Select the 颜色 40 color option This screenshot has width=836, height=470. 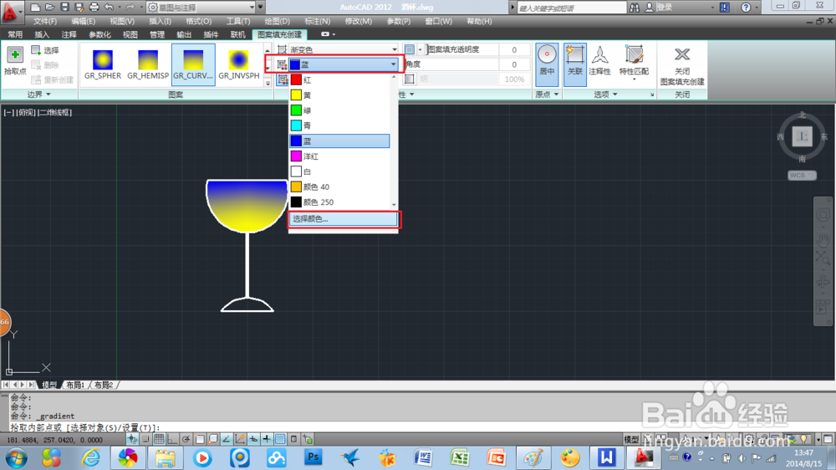[x=339, y=186]
